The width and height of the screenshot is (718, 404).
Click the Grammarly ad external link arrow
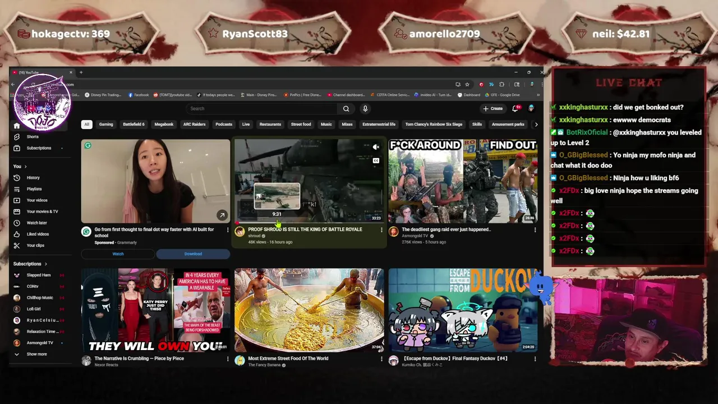coord(222,215)
